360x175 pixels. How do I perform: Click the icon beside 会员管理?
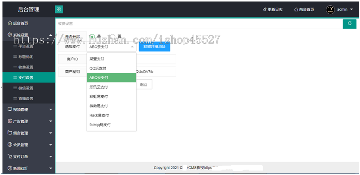coord(10,145)
